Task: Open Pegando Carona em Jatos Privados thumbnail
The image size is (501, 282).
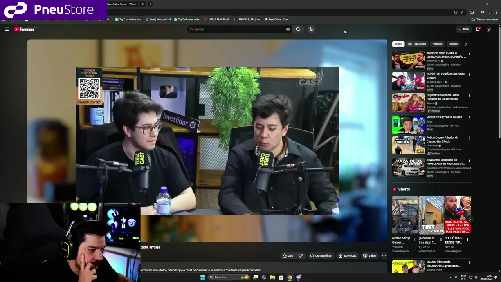Action: coord(408,103)
